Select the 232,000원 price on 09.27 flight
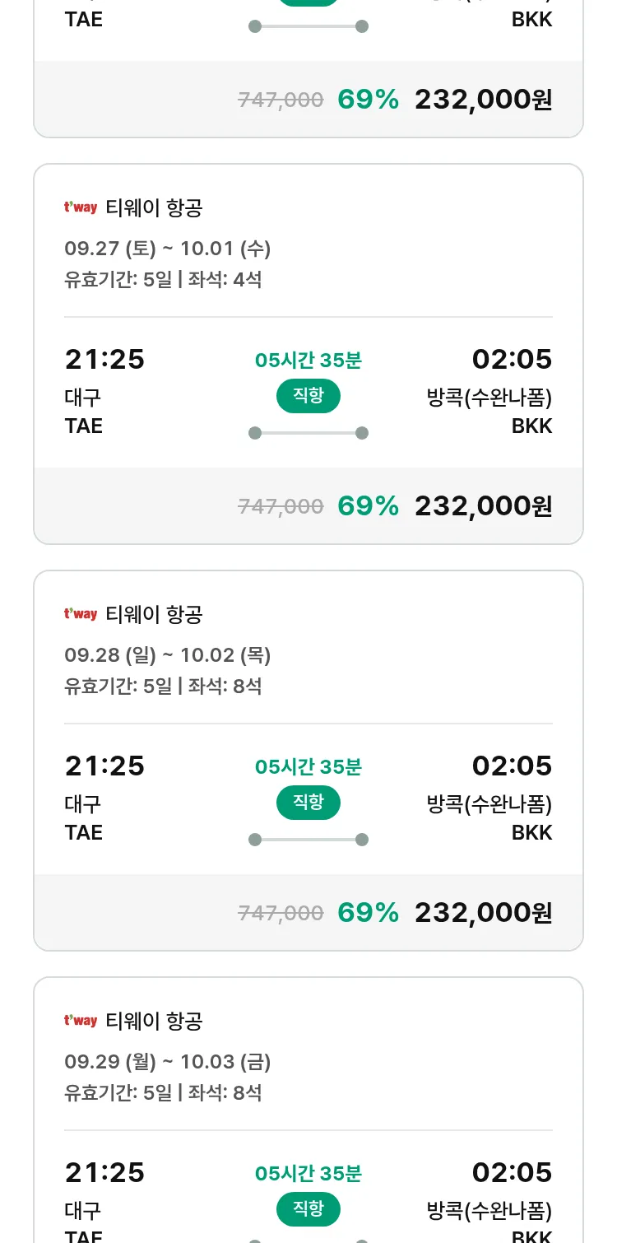This screenshot has height=1243, width=617. click(483, 505)
